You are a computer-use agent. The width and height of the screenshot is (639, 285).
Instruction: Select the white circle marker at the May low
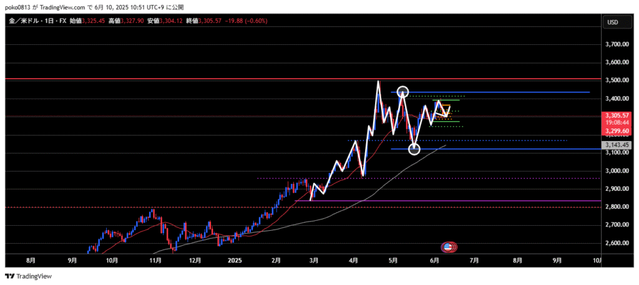(414, 149)
